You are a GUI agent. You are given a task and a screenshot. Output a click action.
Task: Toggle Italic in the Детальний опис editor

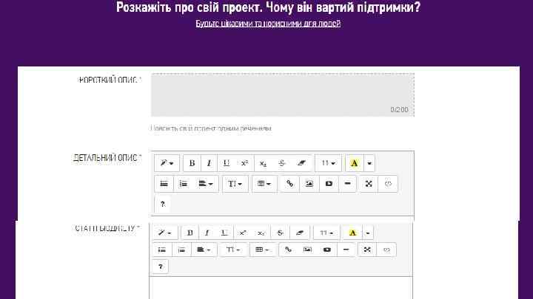coord(209,163)
